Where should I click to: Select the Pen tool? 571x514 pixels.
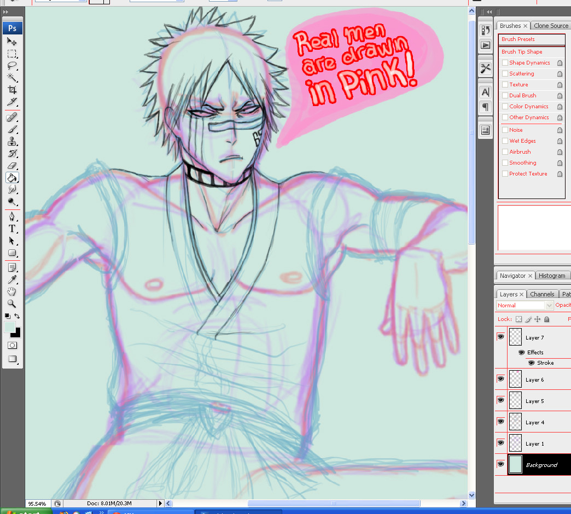pos(12,217)
